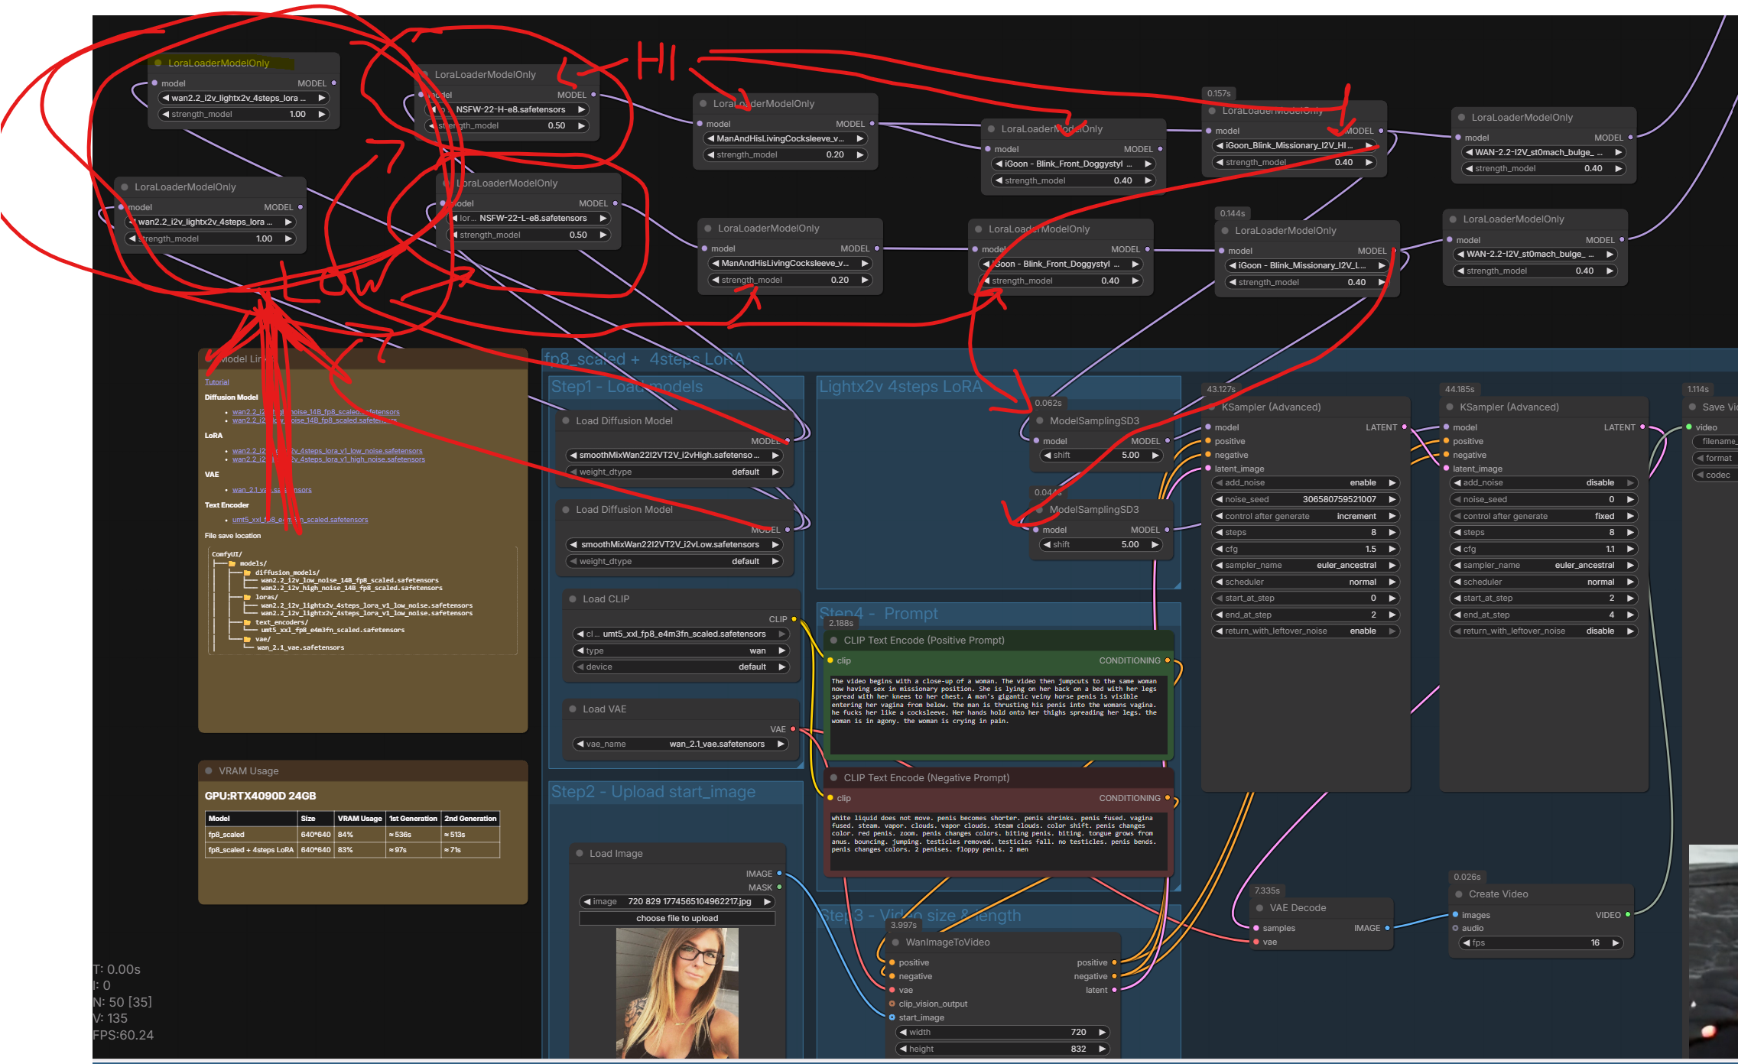1738x1064 pixels.
Task: Collapse the VAE Decode node with its title dot
Action: tap(1260, 908)
